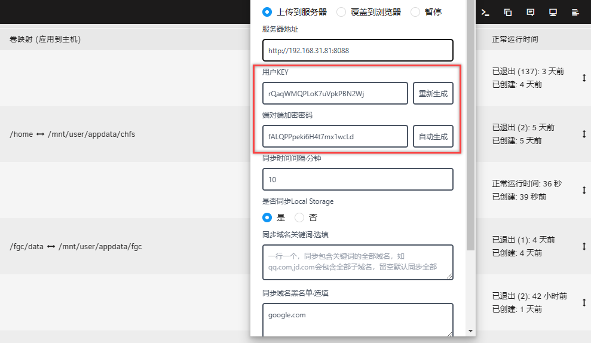Click the 服务器地址 input field
This screenshot has height=343, width=591.
(x=358, y=51)
